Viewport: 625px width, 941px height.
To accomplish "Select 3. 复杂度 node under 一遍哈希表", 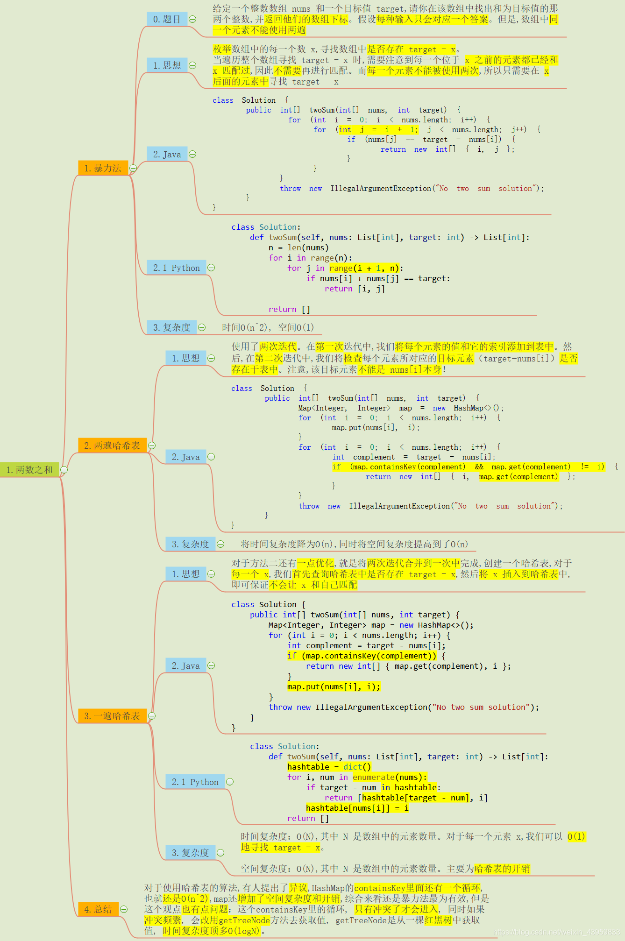I will 190,853.
